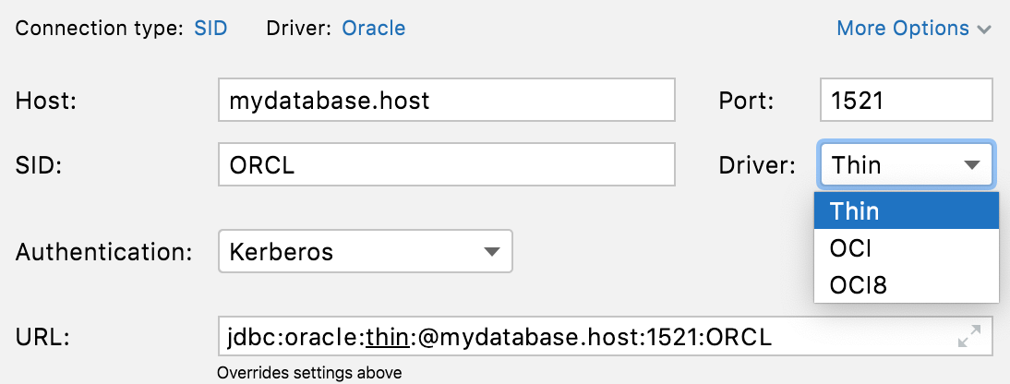The width and height of the screenshot is (1010, 384).
Task: Click the Oracle driver link
Action: click(373, 29)
